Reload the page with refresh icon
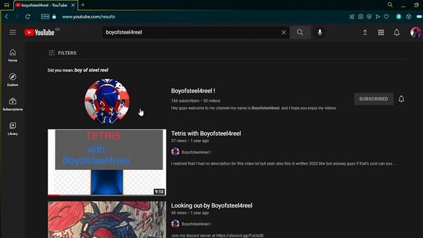The image size is (423, 238). point(28,17)
